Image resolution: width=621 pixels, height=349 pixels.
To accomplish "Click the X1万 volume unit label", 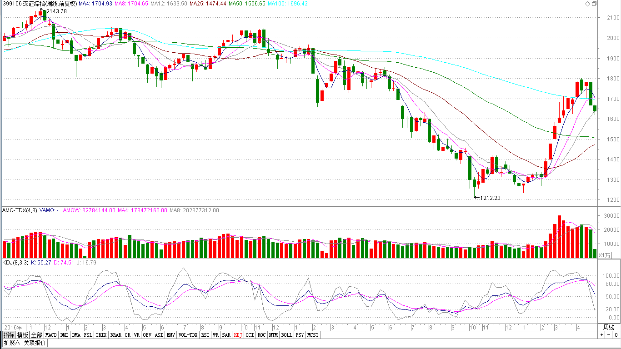I will coord(605,255).
